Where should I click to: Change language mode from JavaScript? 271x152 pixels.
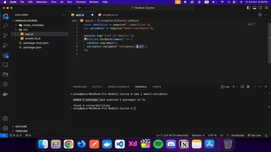[237, 135]
